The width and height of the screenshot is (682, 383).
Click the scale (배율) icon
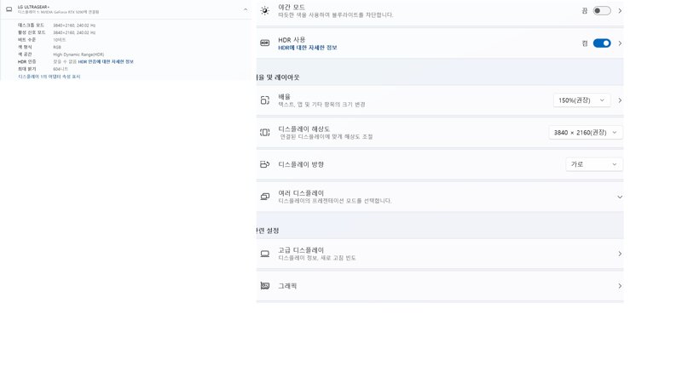265,100
